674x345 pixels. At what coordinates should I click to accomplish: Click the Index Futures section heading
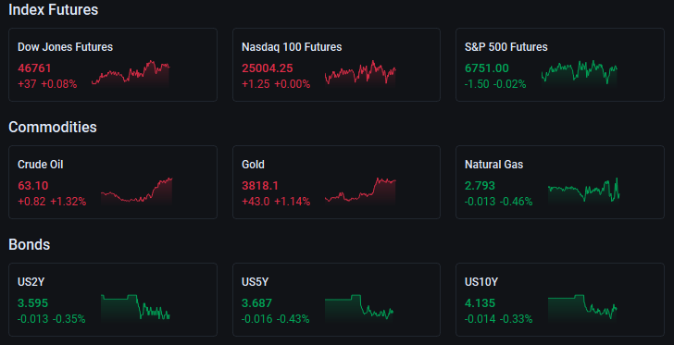pyautogui.click(x=54, y=10)
